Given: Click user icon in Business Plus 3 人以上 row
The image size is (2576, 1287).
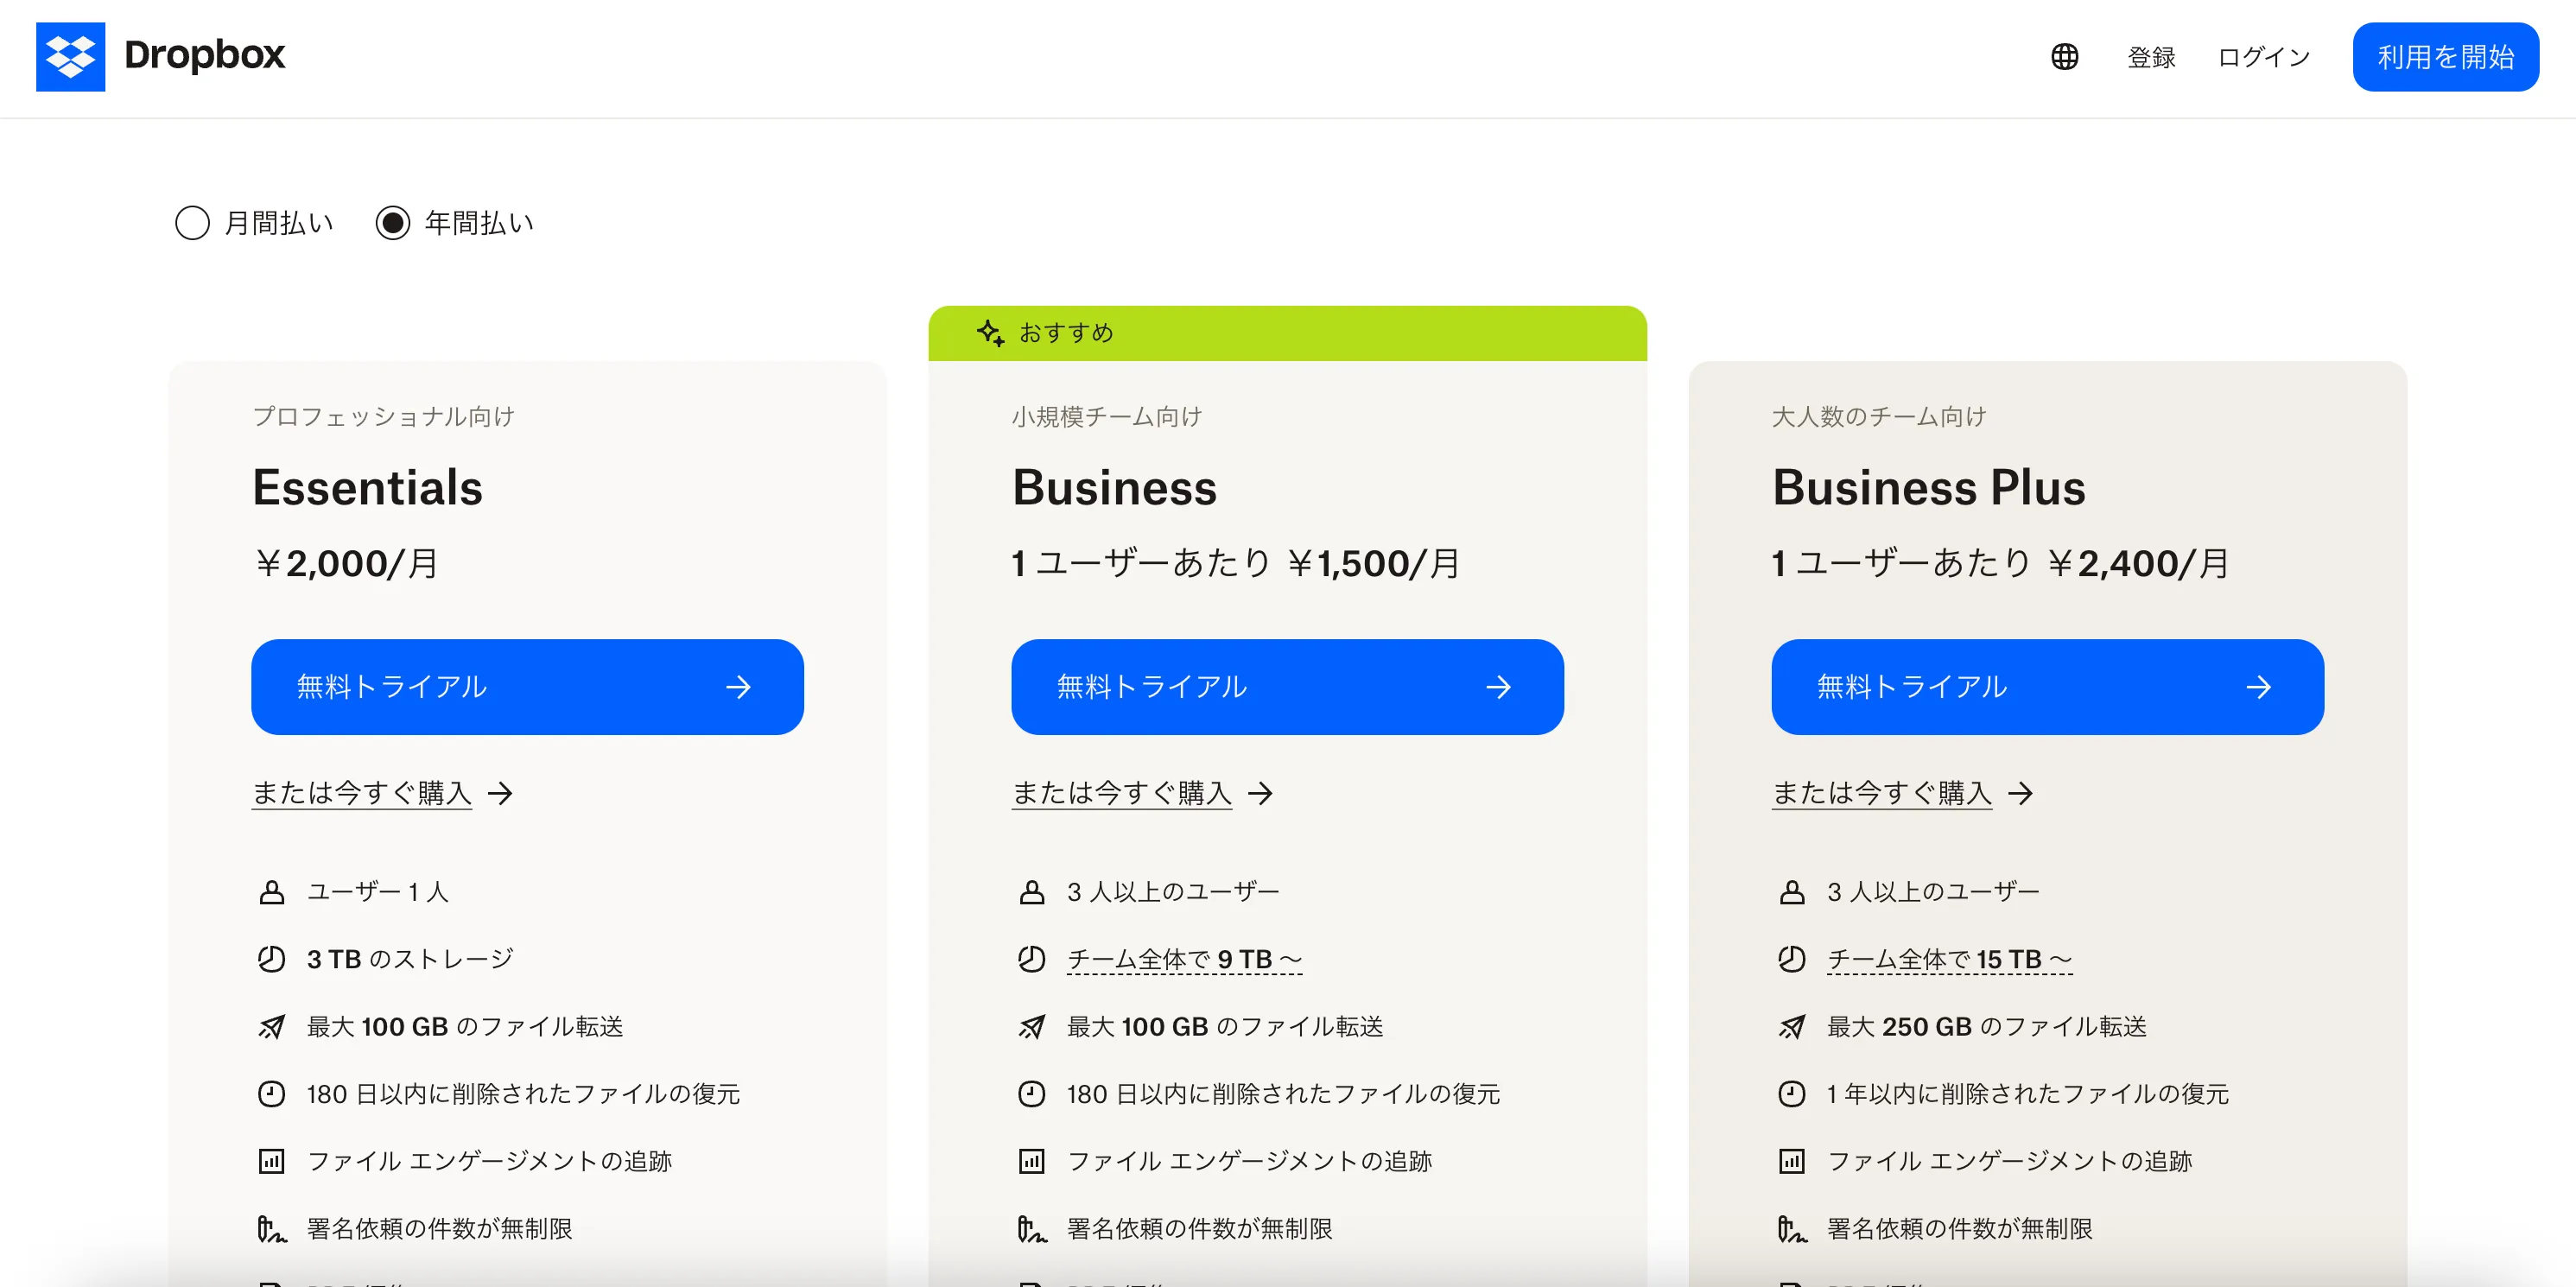Looking at the screenshot, I should pyautogui.click(x=1791, y=892).
